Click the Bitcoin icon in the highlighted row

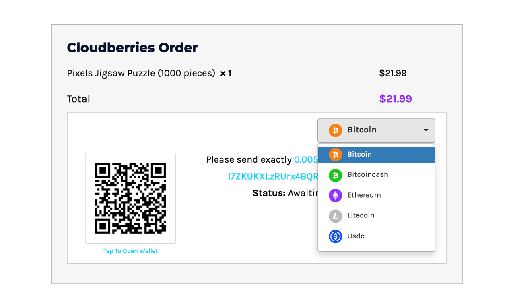(334, 154)
